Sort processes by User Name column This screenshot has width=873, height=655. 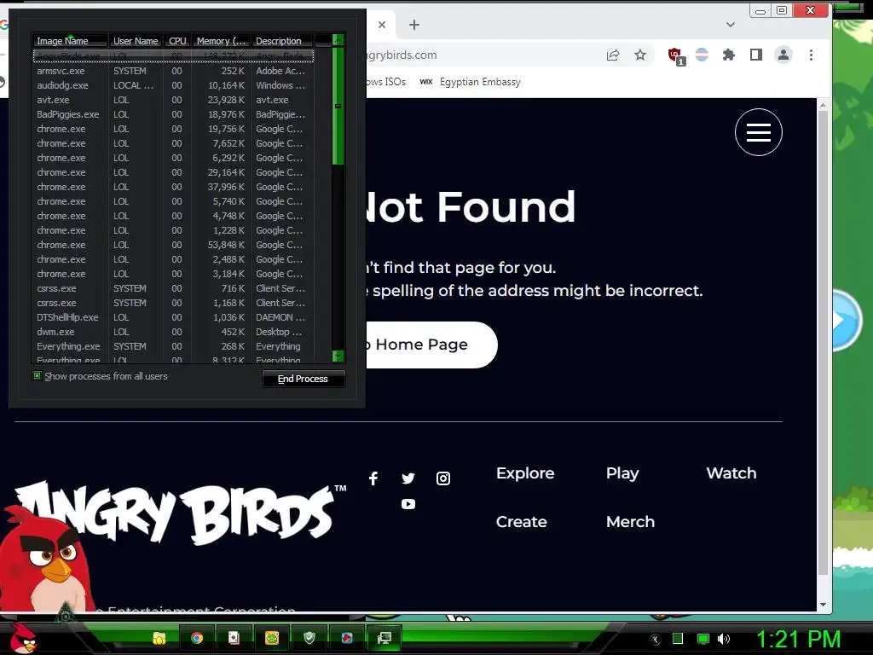click(136, 41)
